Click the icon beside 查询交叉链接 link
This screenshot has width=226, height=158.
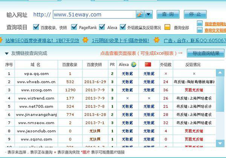click(x=200, y=30)
